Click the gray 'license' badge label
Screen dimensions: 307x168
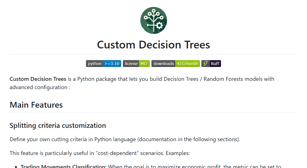coord(131,64)
